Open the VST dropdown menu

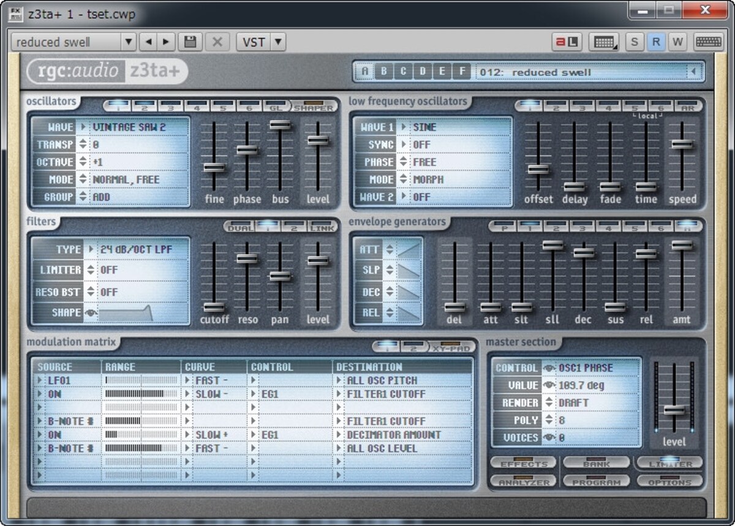point(261,42)
